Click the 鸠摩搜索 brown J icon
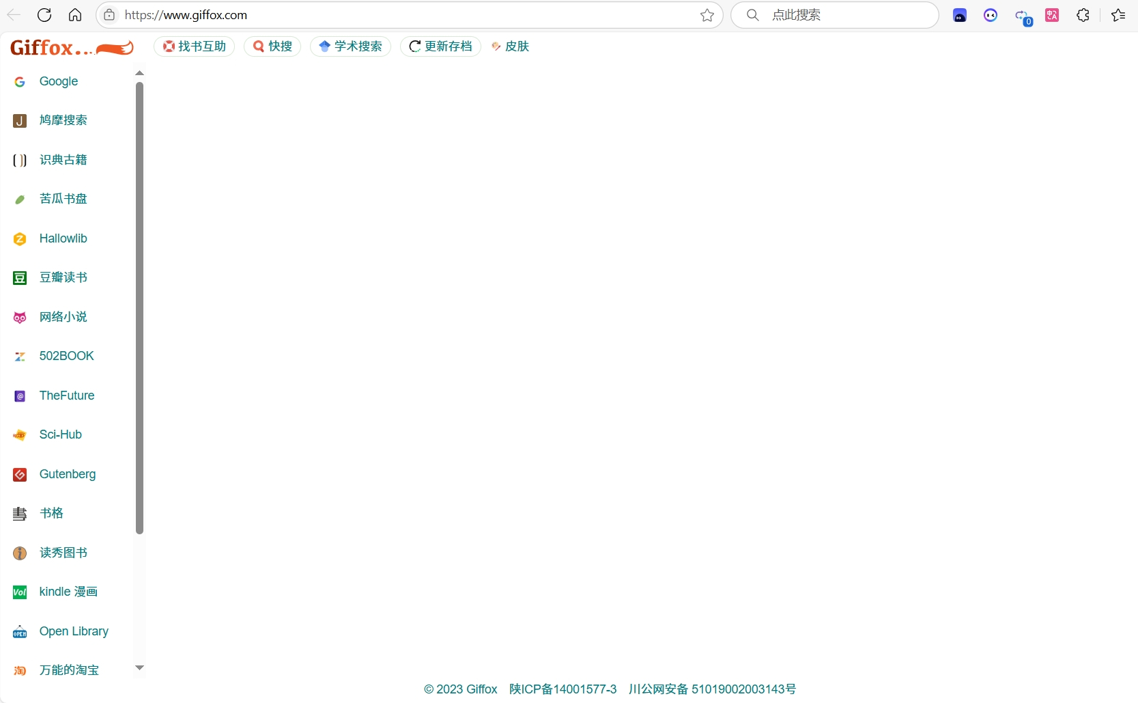This screenshot has width=1138, height=703. pyautogui.click(x=20, y=121)
